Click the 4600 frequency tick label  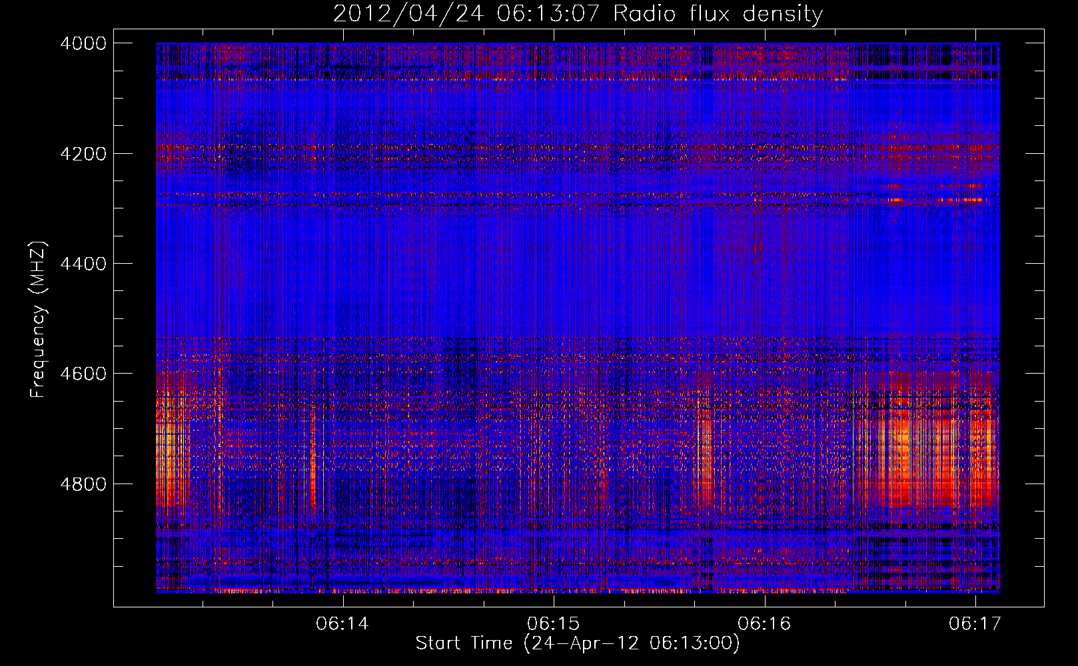[x=83, y=374]
